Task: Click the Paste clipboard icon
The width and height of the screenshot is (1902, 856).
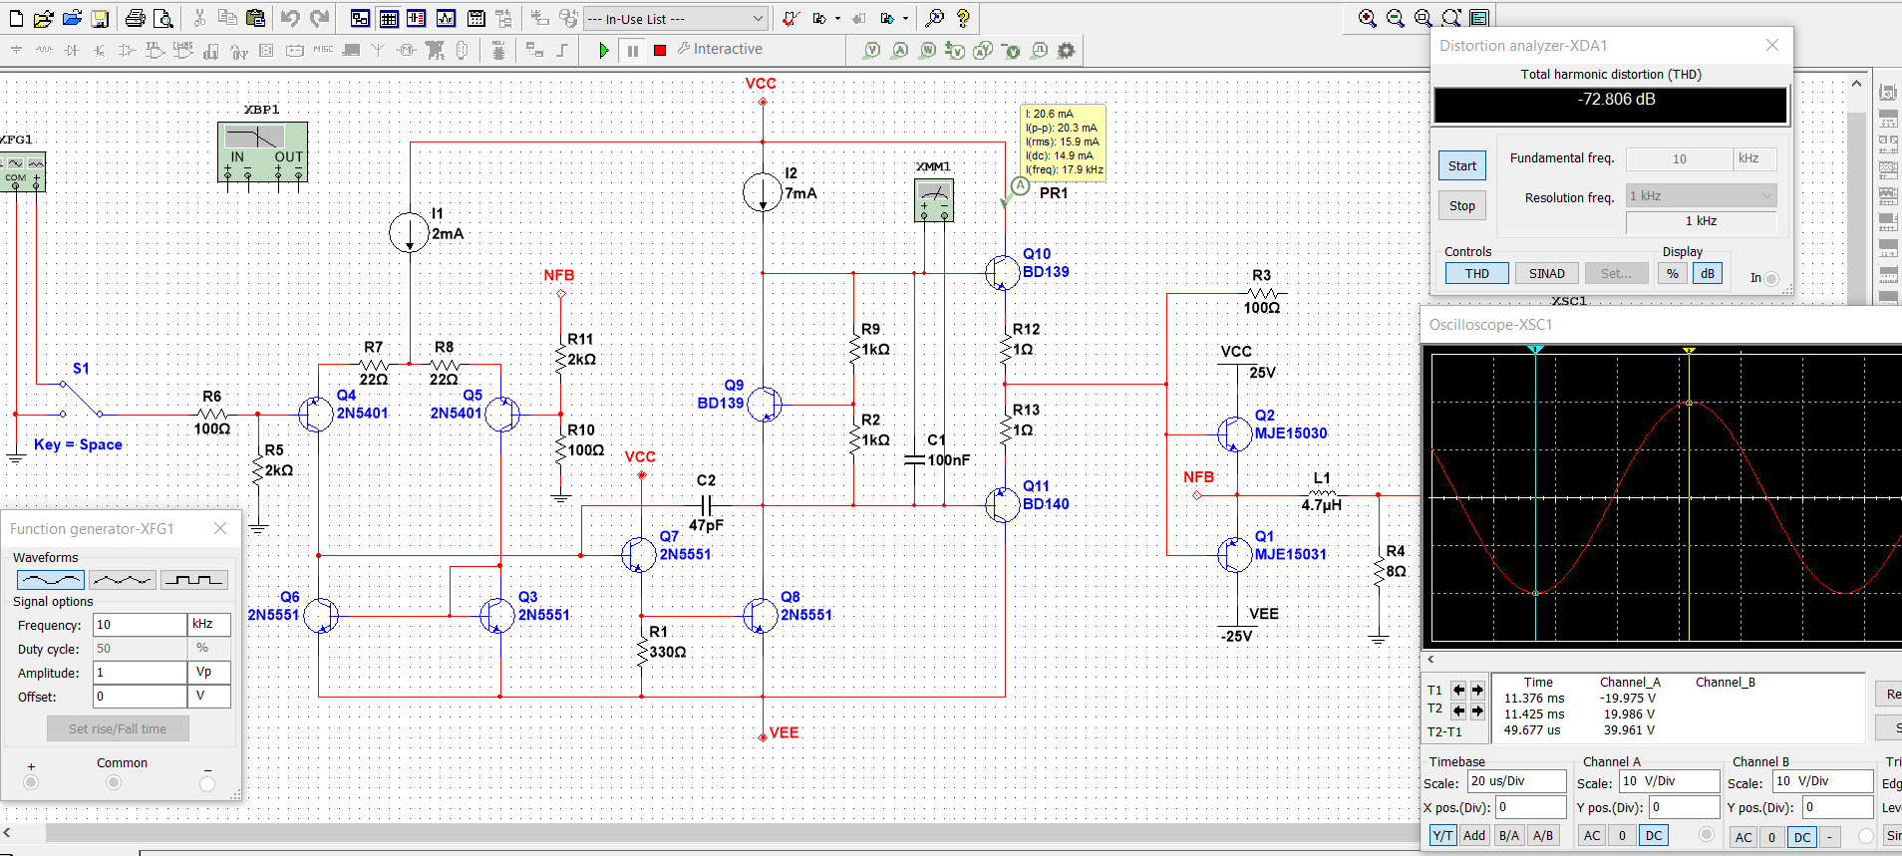Action: (255, 18)
